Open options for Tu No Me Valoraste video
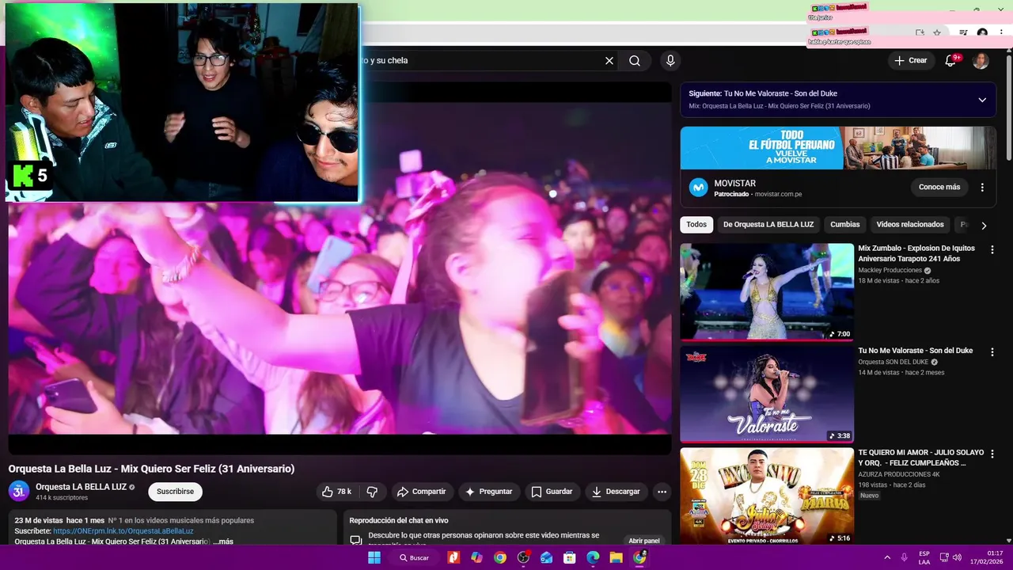This screenshot has height=570, width=1013. (x=992, y=351)
